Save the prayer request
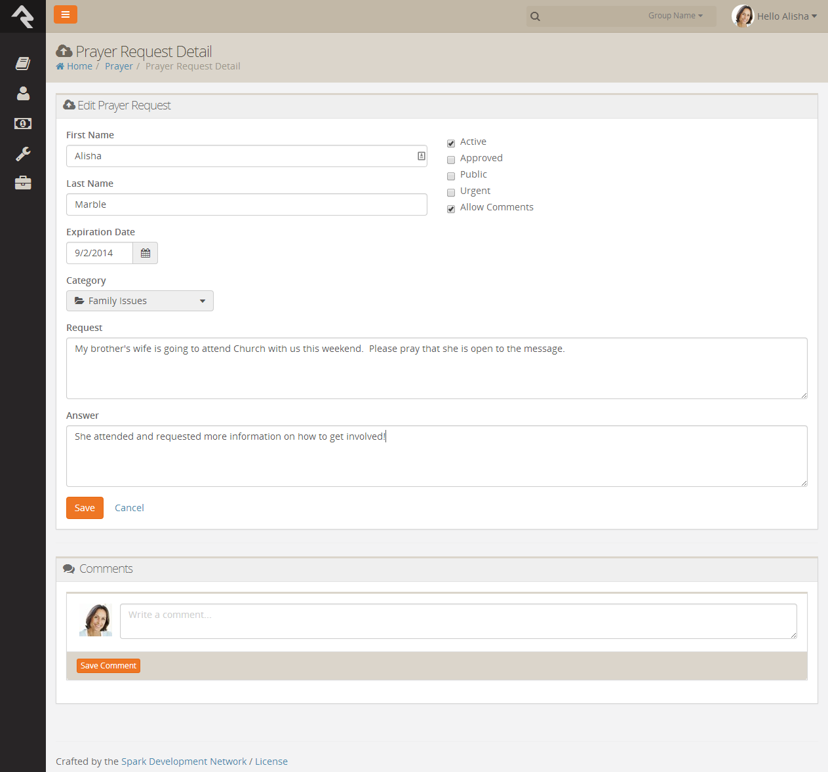 pyautogui.click(x=85, y=508)
